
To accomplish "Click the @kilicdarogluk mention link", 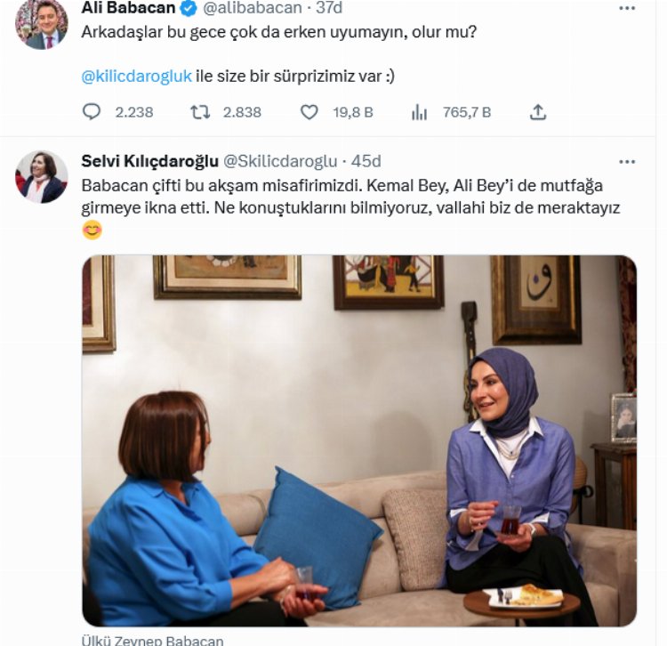I will pos(137,77).
